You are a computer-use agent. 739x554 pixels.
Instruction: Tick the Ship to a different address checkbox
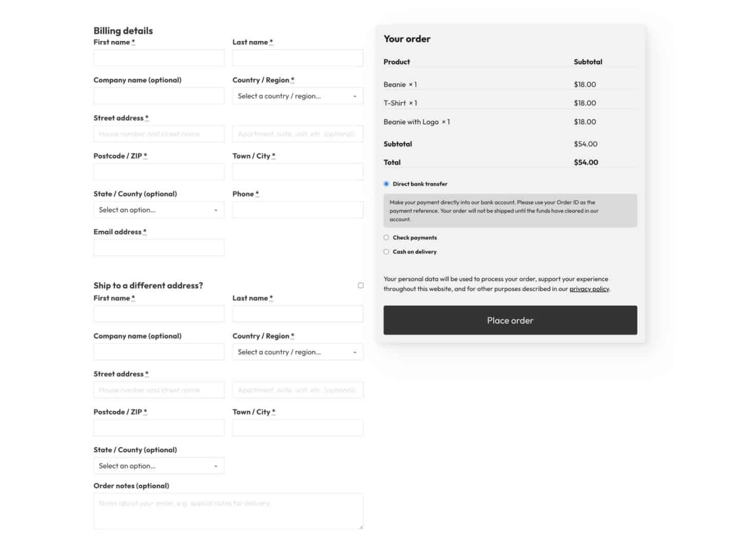point(361,285)
